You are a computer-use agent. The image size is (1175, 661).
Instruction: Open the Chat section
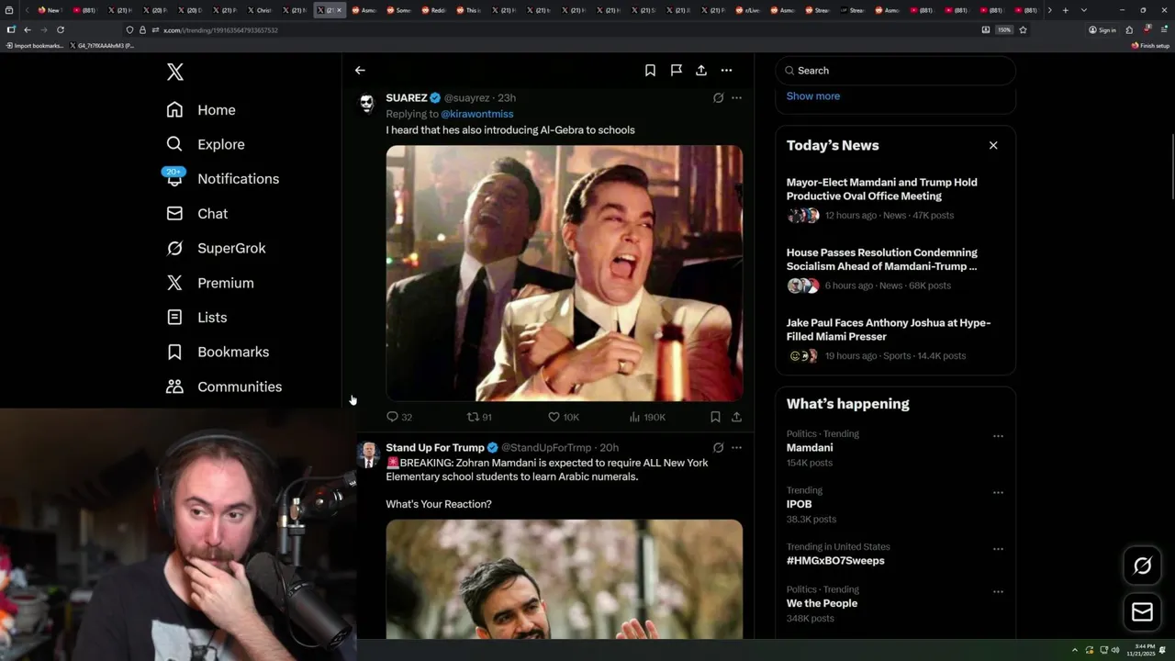point(197,214)
